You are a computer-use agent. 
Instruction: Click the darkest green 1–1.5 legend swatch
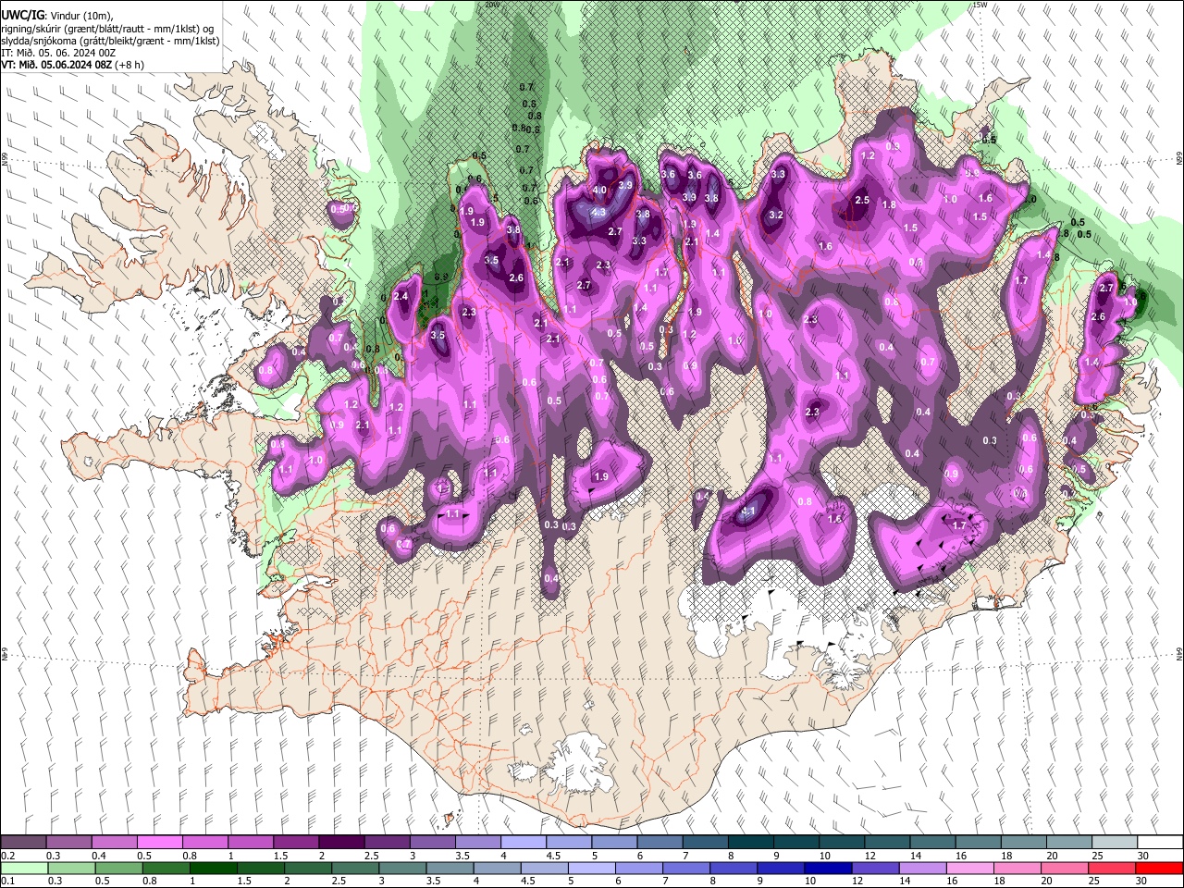[212, 868]
